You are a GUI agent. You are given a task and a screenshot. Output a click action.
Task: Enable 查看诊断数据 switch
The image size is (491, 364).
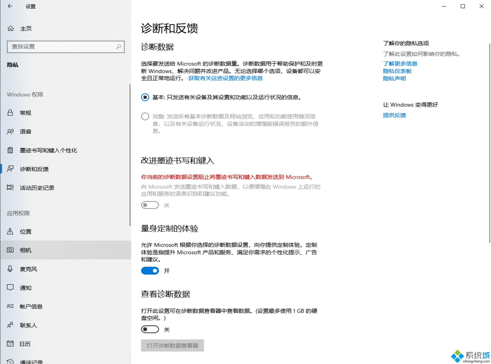(150, 329)
